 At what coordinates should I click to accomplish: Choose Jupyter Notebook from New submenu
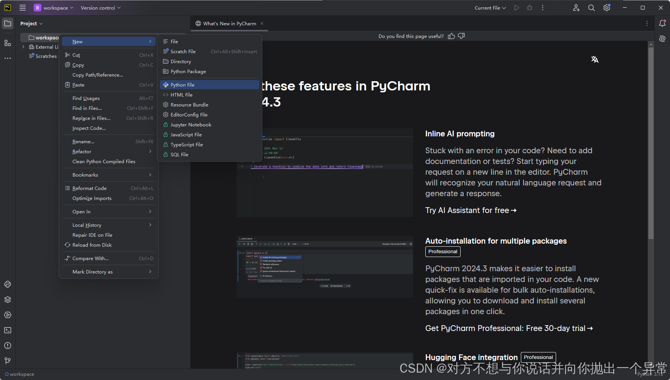pos(210,125)
